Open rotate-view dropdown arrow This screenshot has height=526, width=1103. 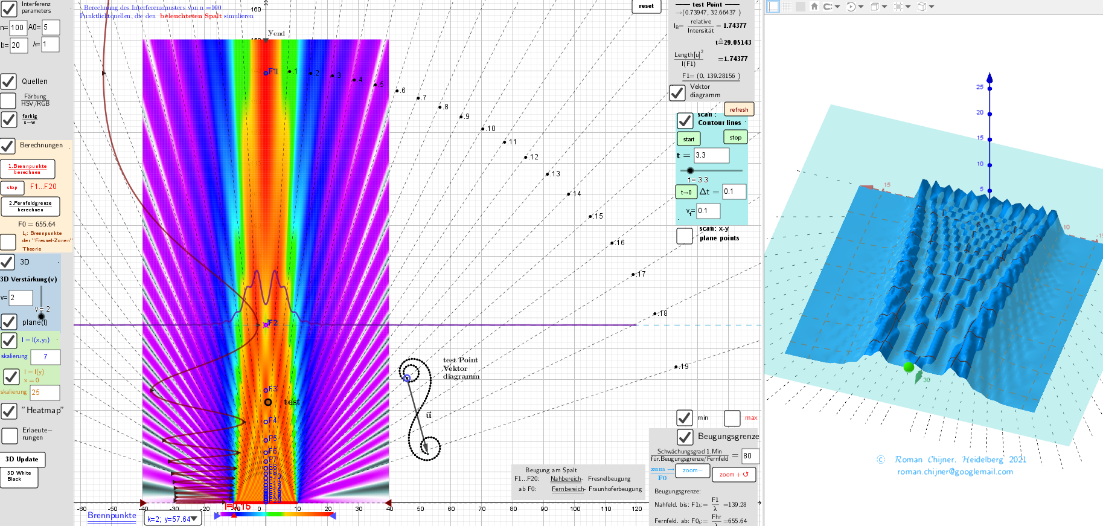(860, 7)
